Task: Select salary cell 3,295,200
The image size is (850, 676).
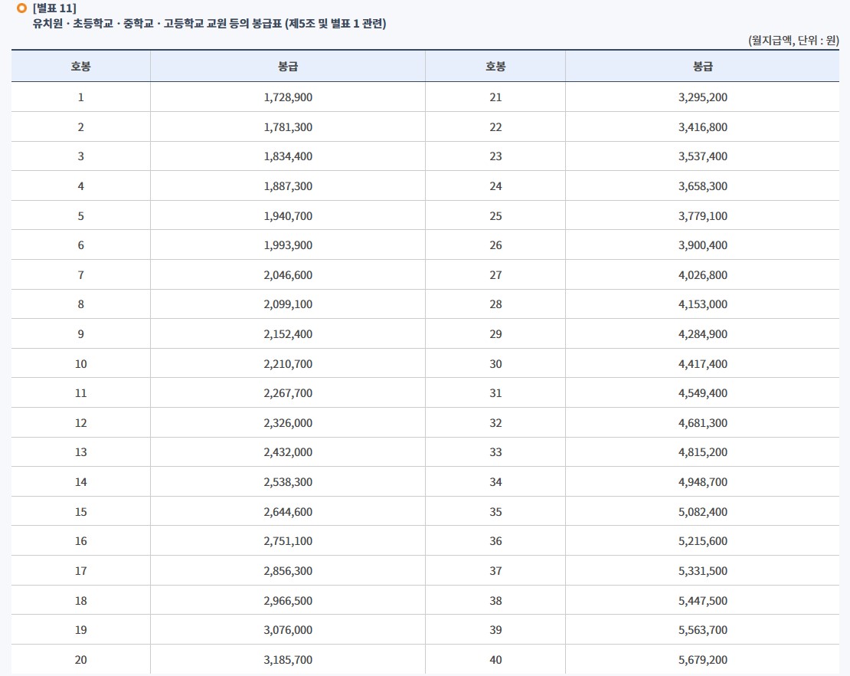Action: click(702, 97)
